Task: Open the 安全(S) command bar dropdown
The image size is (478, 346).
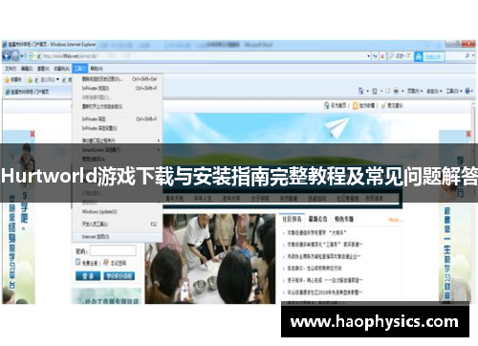Action: click(x=434, y=91)
